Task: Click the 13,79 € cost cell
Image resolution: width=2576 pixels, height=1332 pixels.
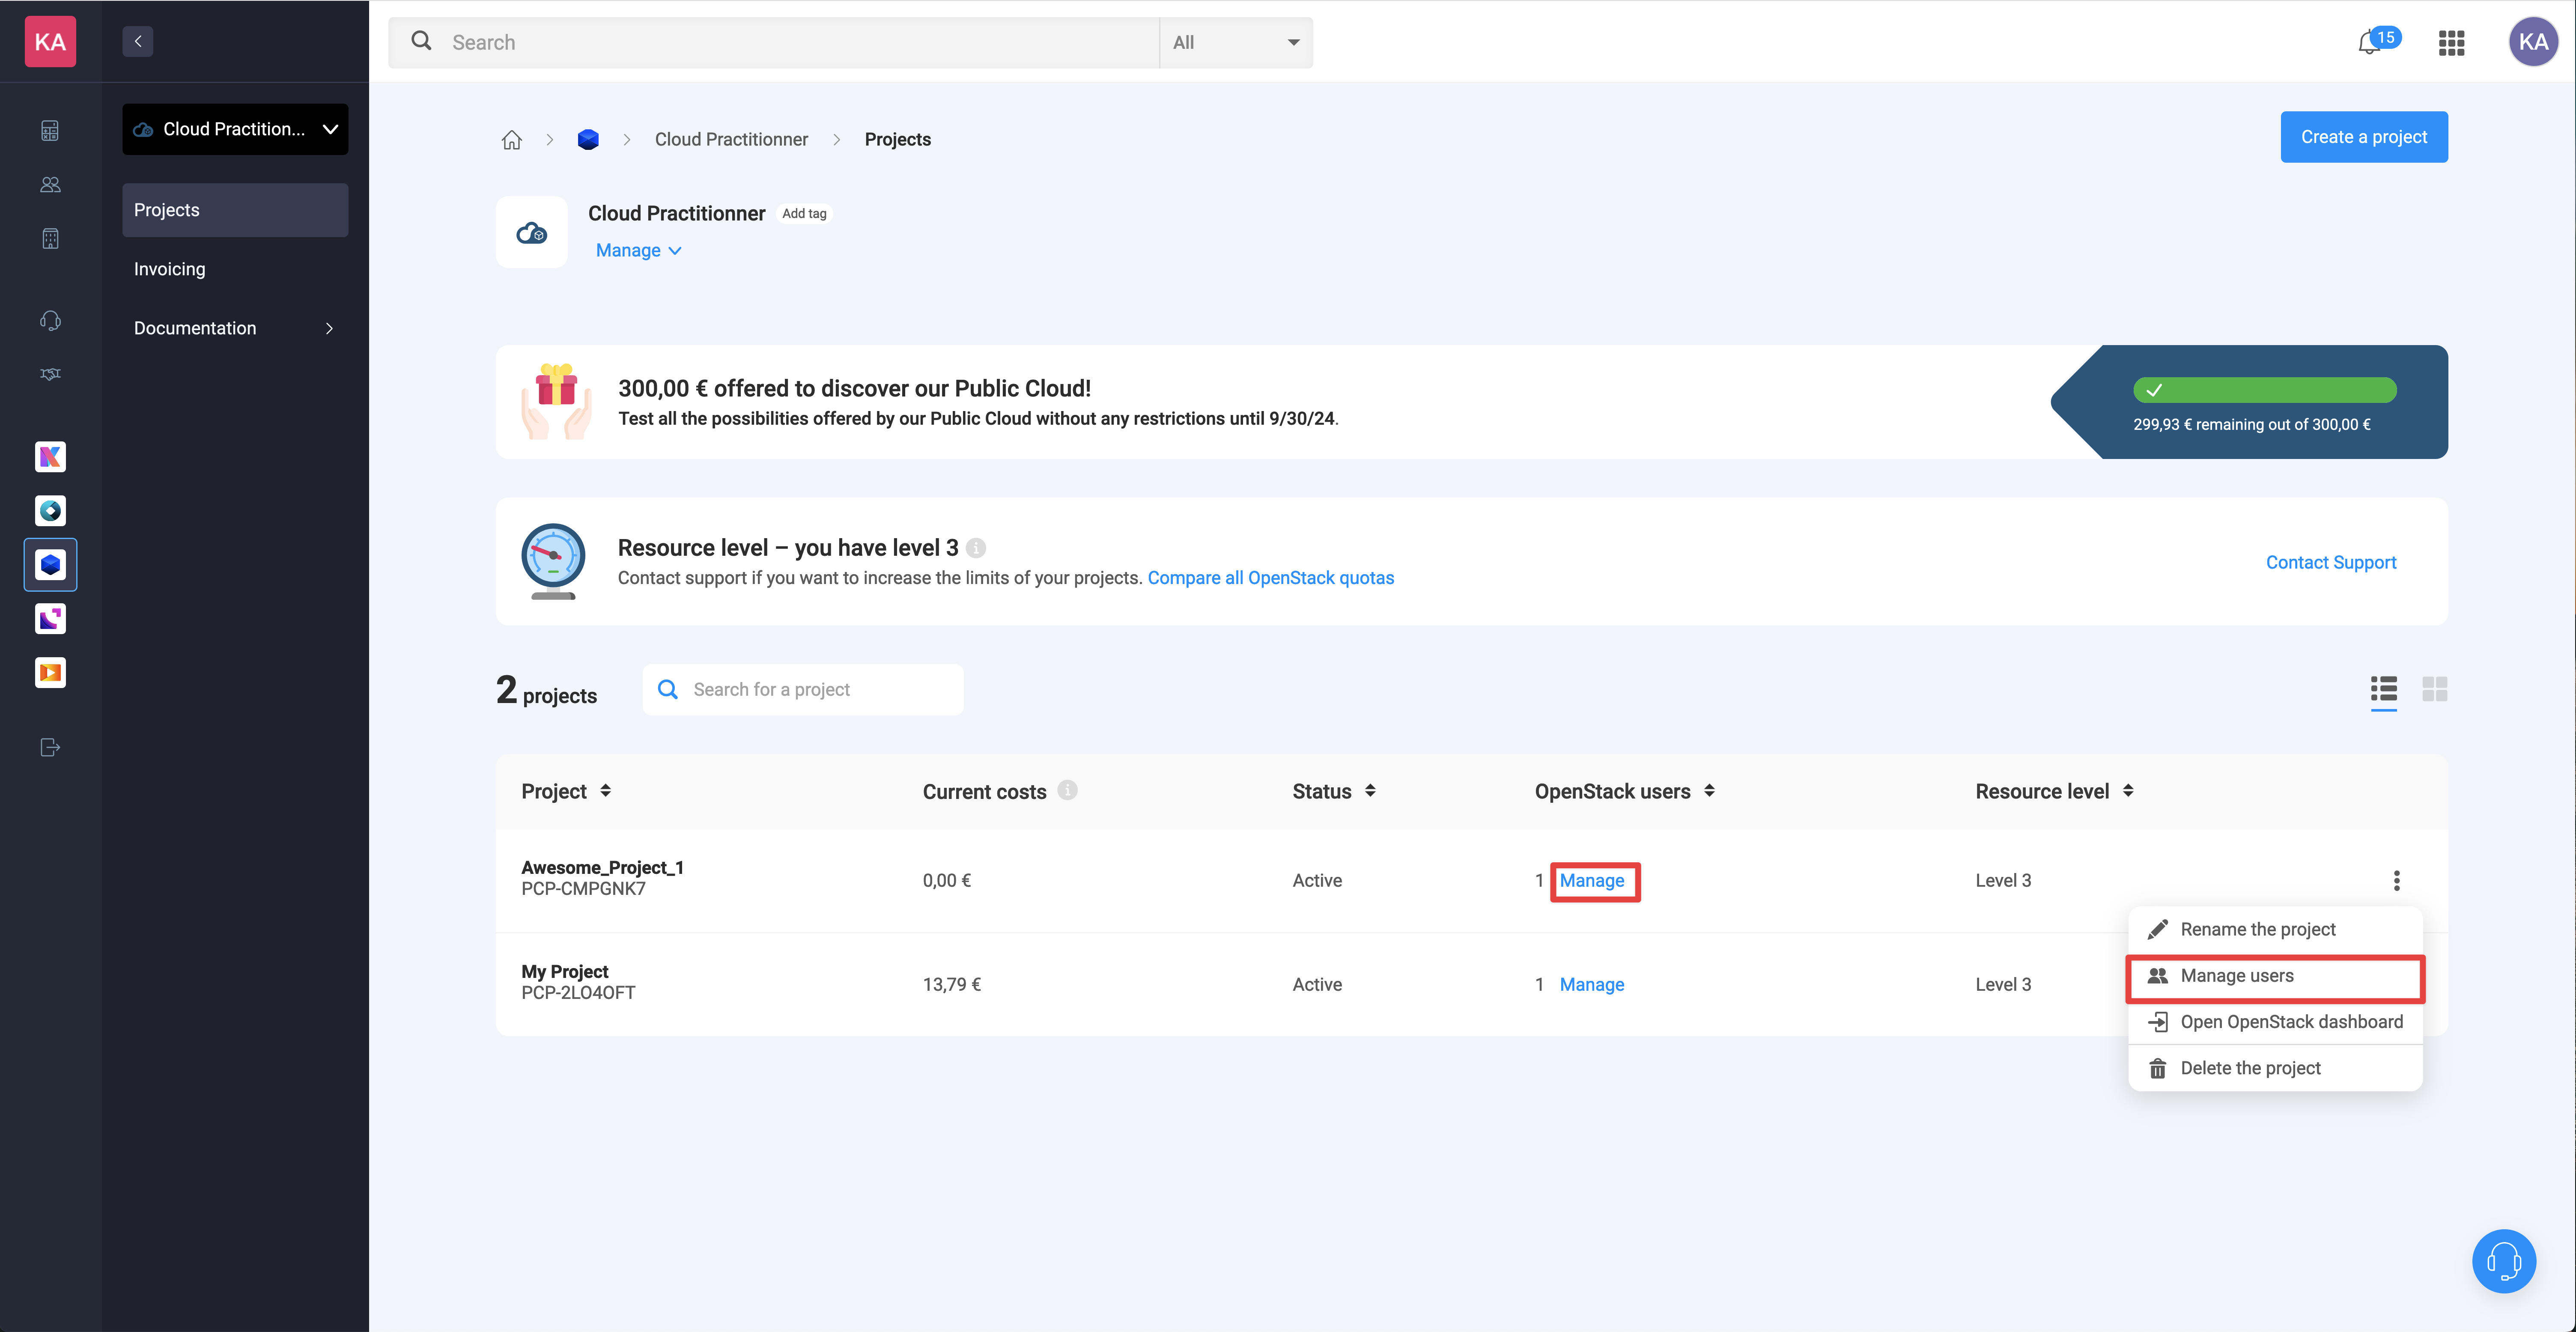Action: click(x=951, y=985)
